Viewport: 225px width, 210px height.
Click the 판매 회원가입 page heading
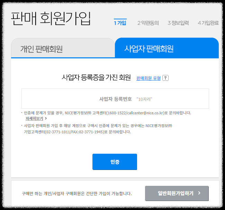pos(51,19)
